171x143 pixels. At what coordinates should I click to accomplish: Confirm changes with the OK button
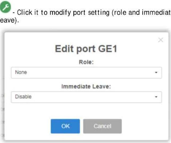point(65,126)
